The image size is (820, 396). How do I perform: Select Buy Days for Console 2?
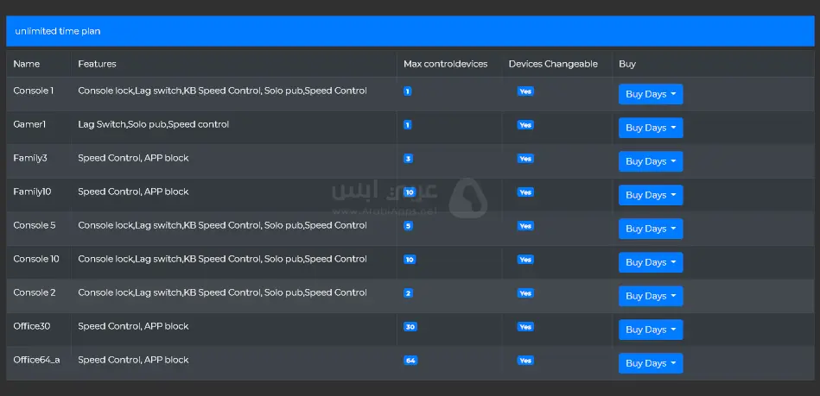(651, 296)
